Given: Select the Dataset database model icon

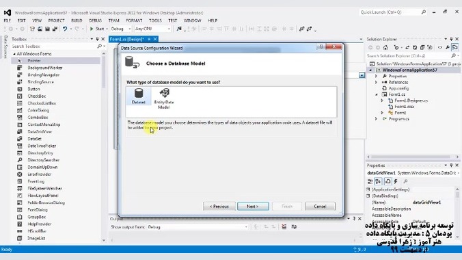Looking at the screenshot, I should click(x=139, y=96).
